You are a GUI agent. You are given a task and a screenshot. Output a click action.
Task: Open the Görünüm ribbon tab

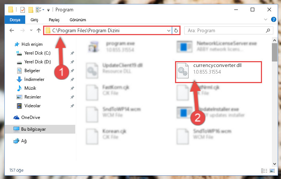click(78, 20)
